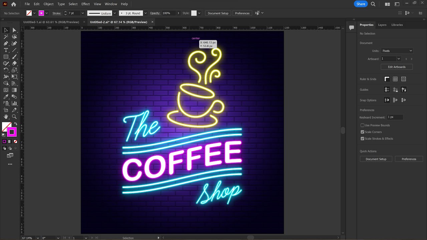
Task: Toggle Use Preview Bounds checkbox
Action: point(362,125)
